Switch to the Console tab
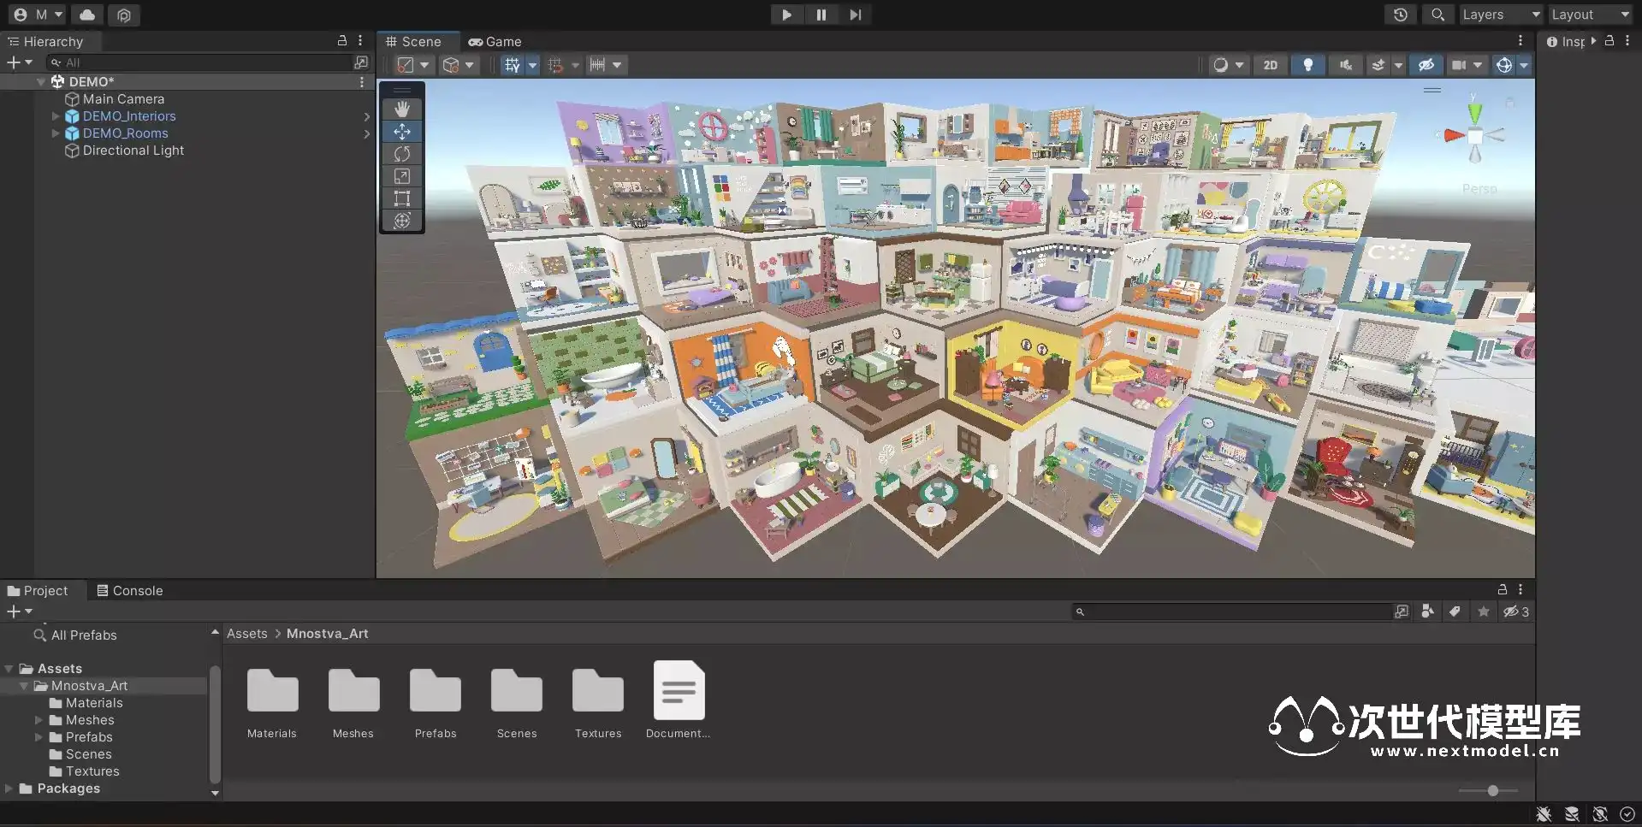The image size is (1642, 827). tap(129, 591)
